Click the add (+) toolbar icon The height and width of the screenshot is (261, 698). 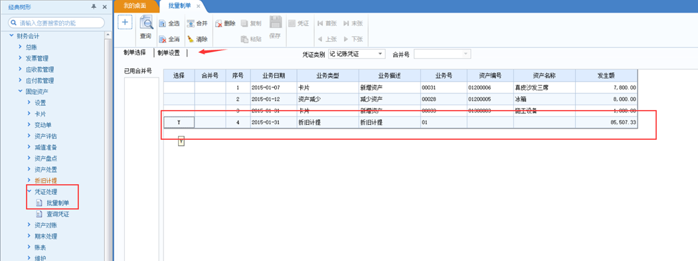coord(125,23)
